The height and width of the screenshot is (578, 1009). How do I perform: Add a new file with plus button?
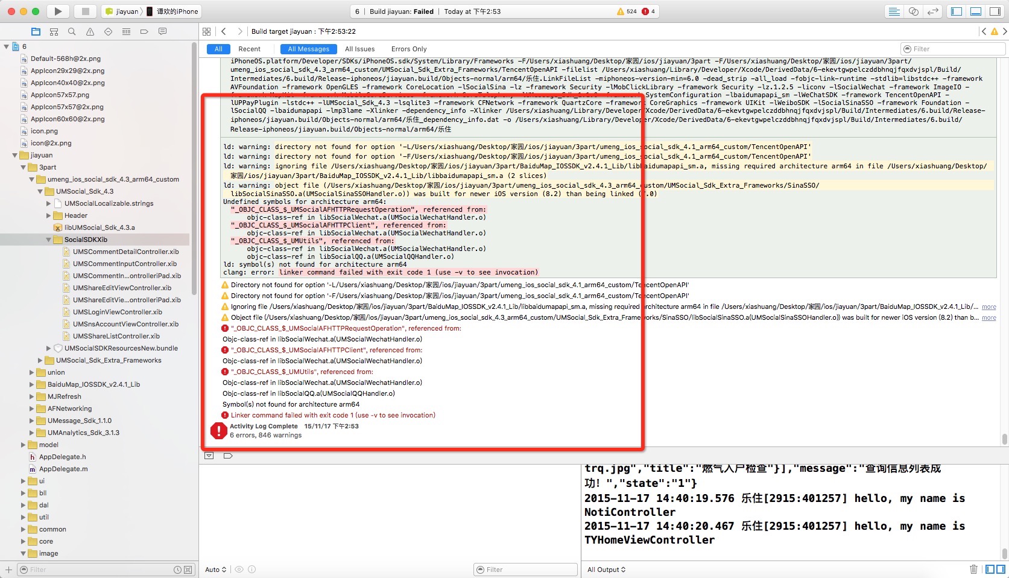8,570
